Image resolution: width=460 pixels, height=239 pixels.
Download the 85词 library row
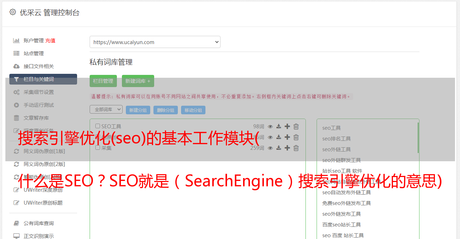279,137
